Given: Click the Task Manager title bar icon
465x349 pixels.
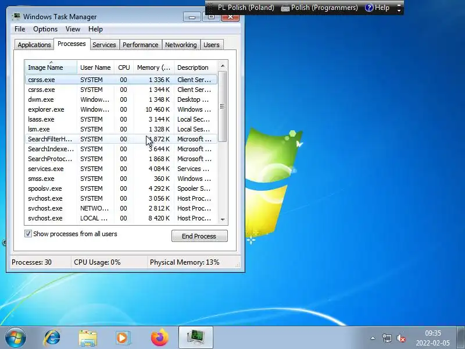Looking at the screenshot, I should [17, 16].
